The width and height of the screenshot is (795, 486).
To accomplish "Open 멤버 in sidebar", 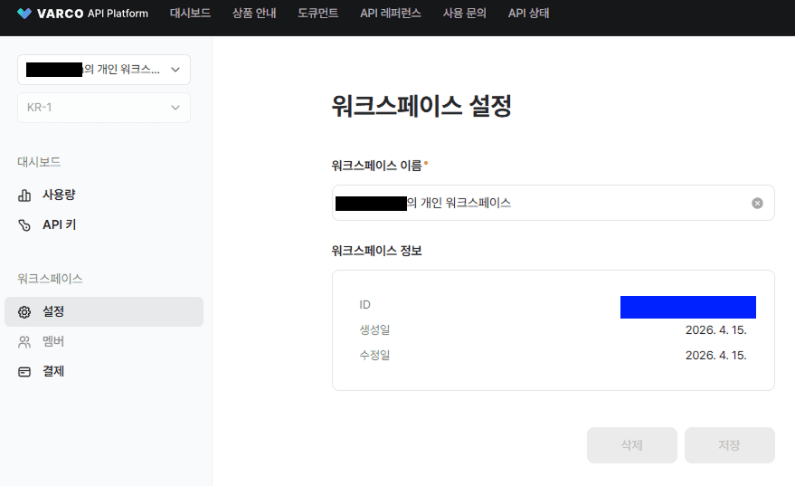I will (x=53, y=341).
